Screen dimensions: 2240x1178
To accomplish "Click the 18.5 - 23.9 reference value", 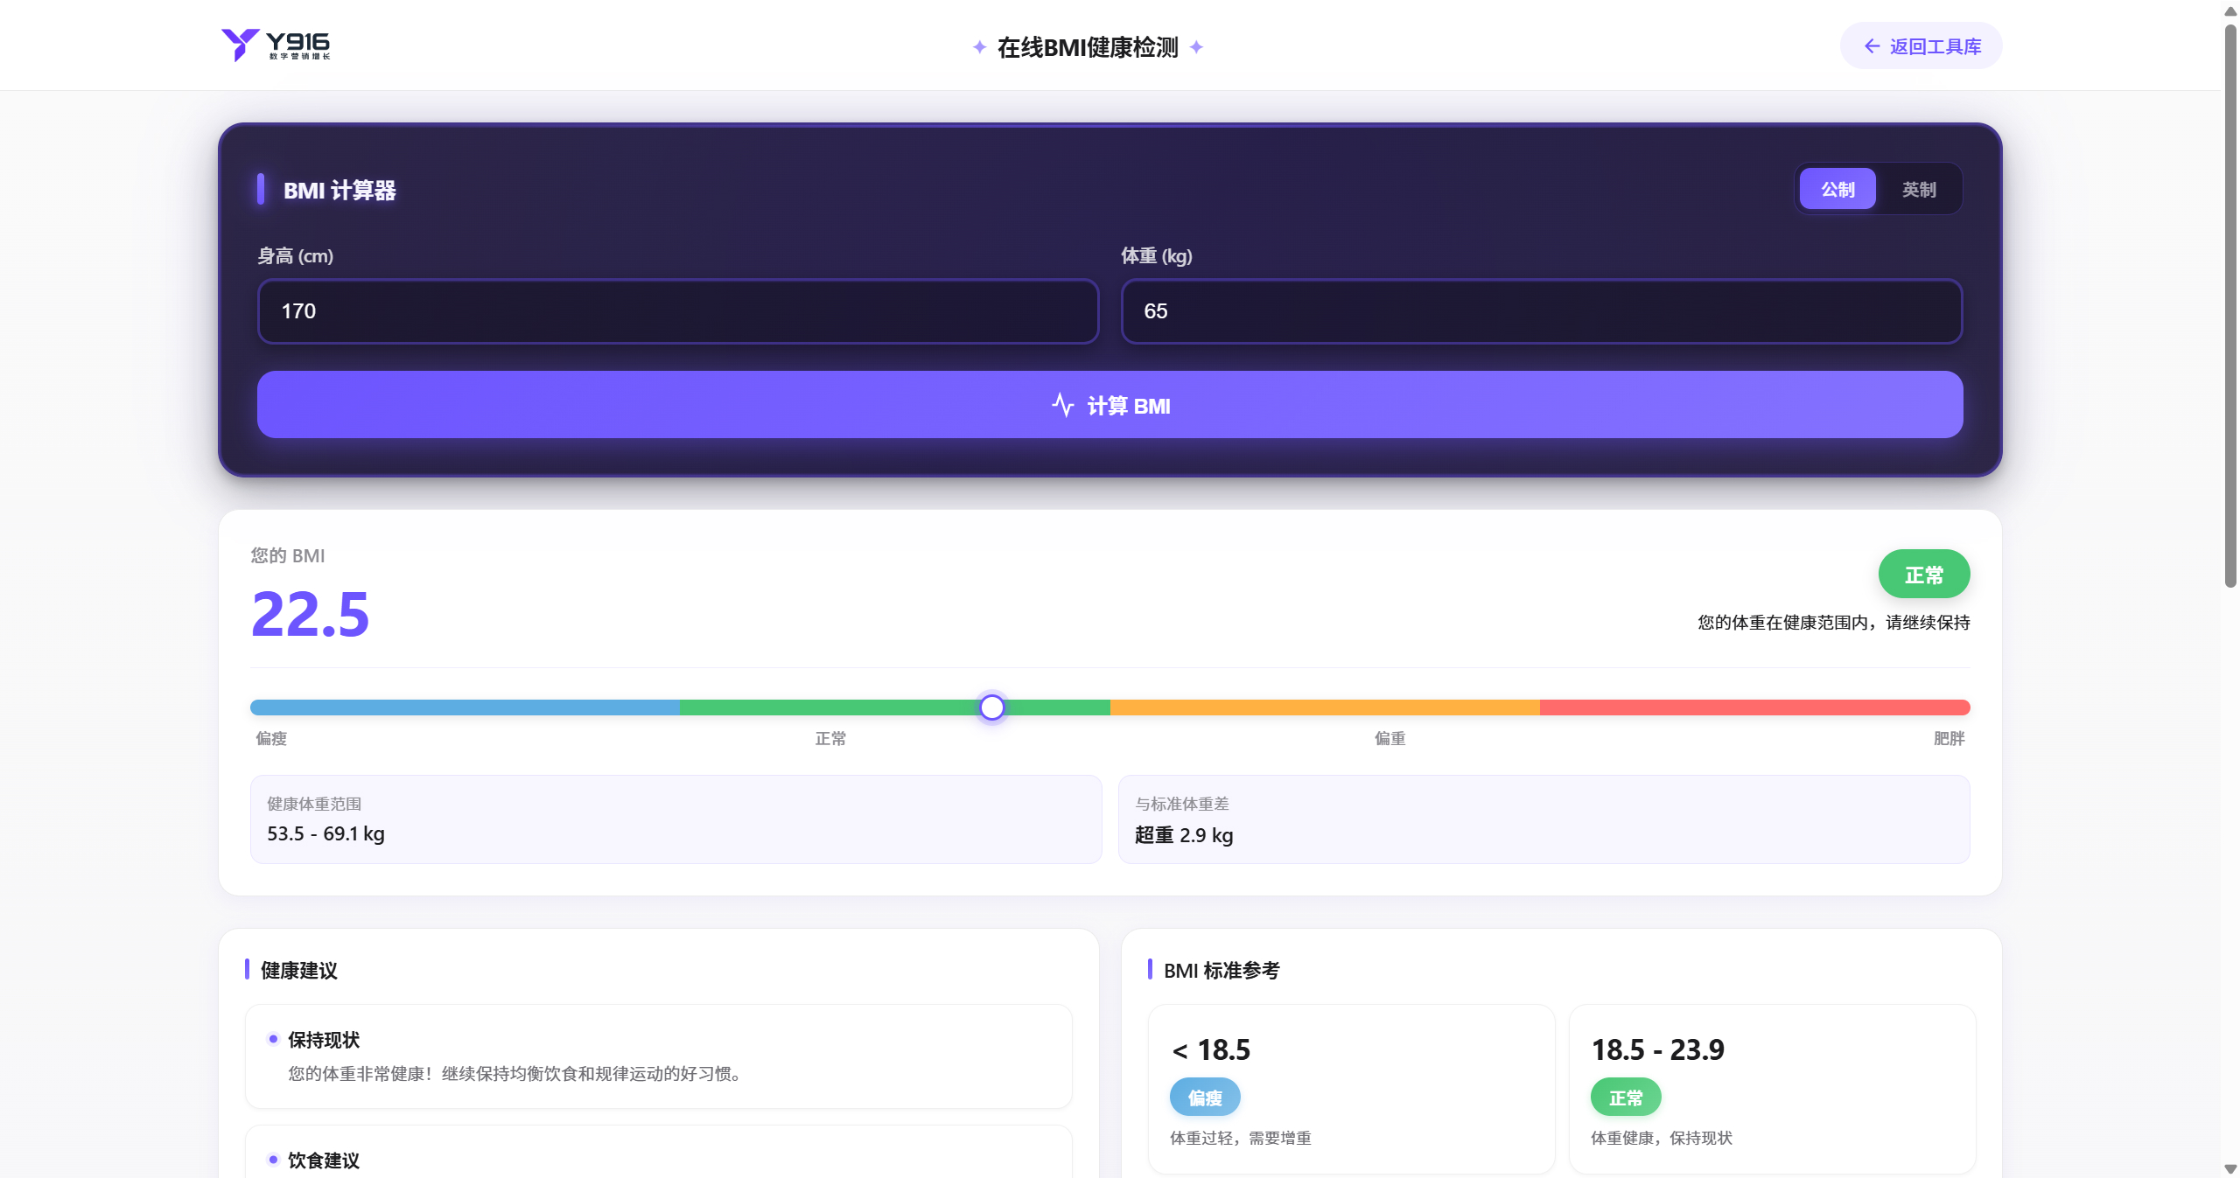I will tap(1657, 1049).
